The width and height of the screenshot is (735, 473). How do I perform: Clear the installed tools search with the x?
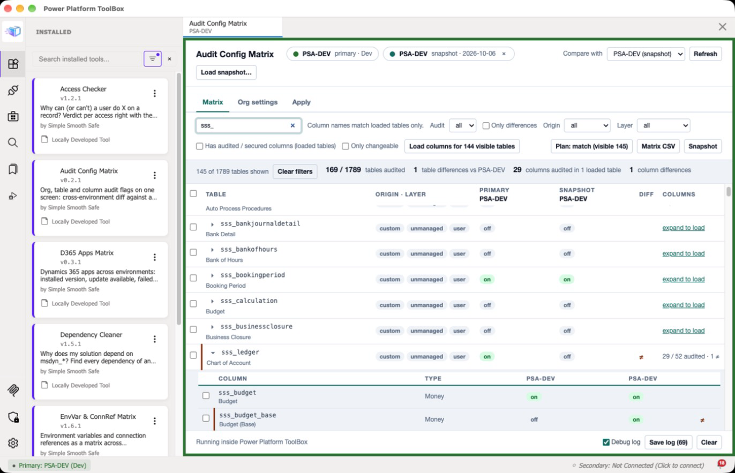169,59
